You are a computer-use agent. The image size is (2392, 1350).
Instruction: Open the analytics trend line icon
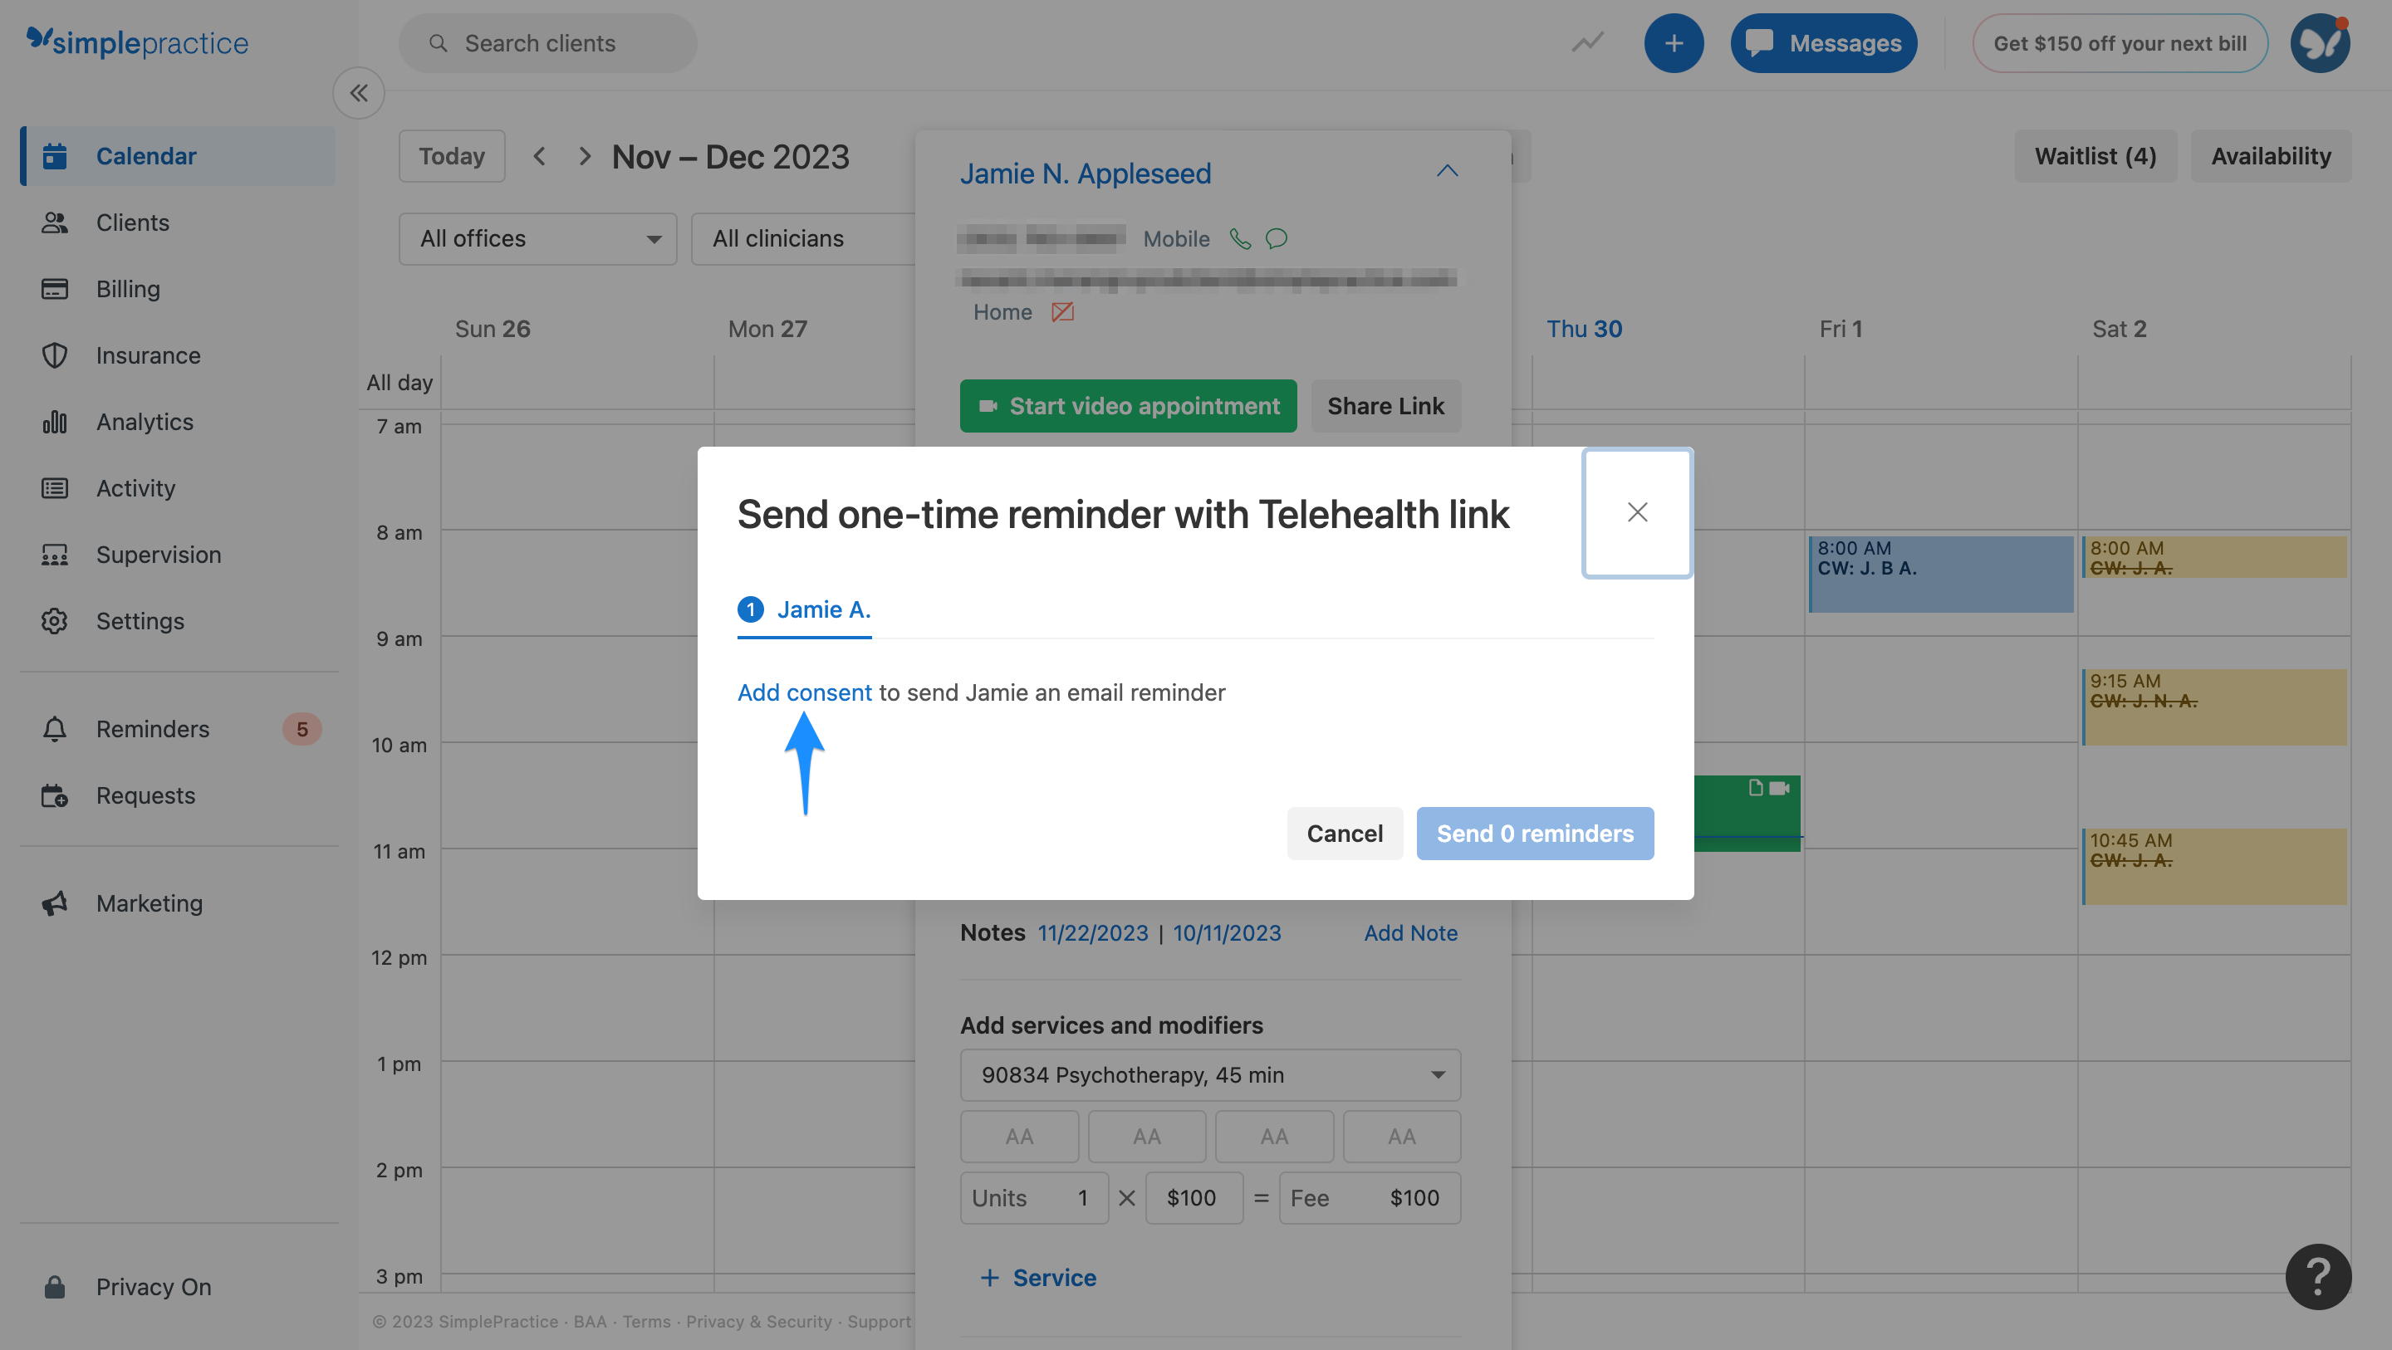coord(1587,42)
